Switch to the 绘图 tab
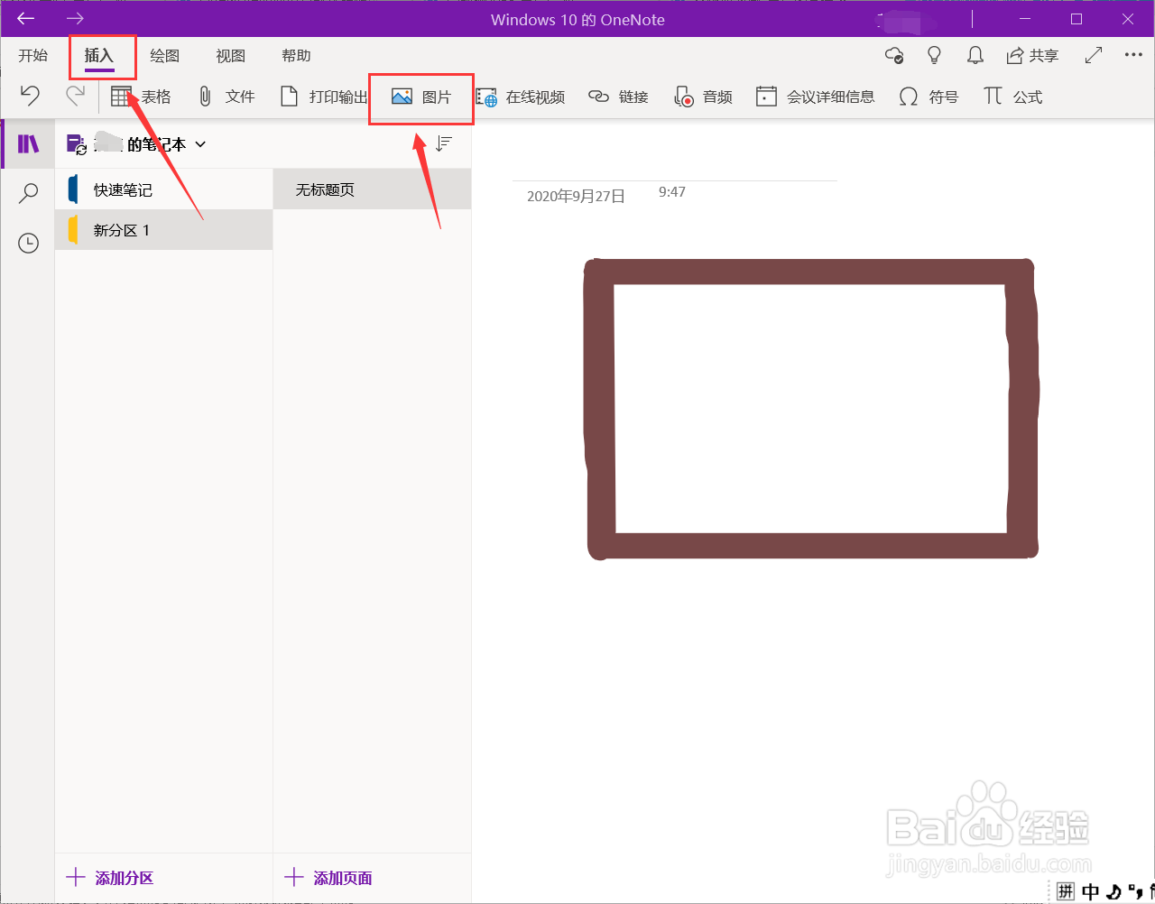This screenshot has width=1155, height=904. (x=165, y=56)
